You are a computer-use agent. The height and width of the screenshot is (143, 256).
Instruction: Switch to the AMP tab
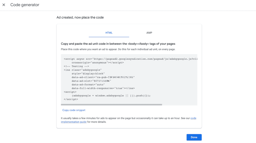[x=149, y=33]
